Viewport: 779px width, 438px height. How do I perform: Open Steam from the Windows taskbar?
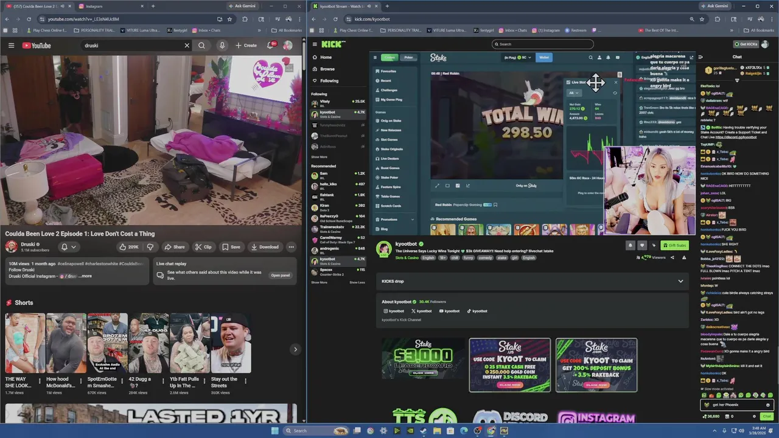(423, 431)
